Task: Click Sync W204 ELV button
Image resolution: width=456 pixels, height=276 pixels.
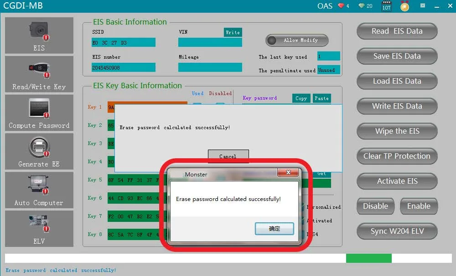Action: pyautogui.click(x=397, y=231)
